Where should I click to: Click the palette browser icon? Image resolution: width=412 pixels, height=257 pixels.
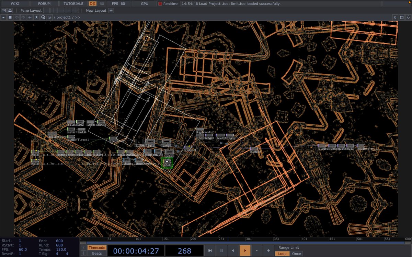click(10, 11)
